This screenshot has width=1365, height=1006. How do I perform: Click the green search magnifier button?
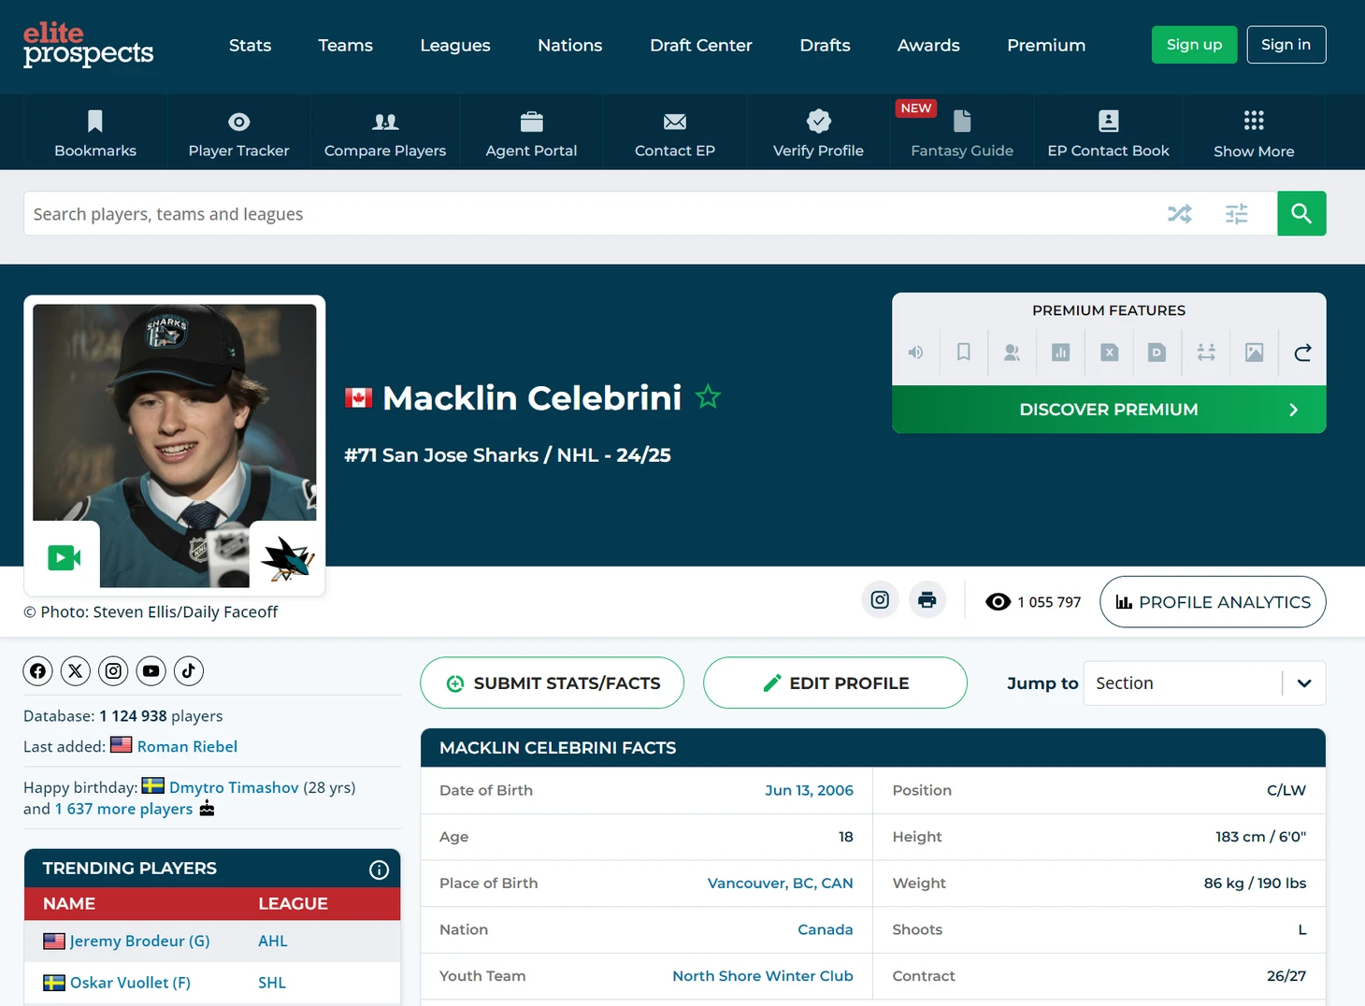(1301, 214)
